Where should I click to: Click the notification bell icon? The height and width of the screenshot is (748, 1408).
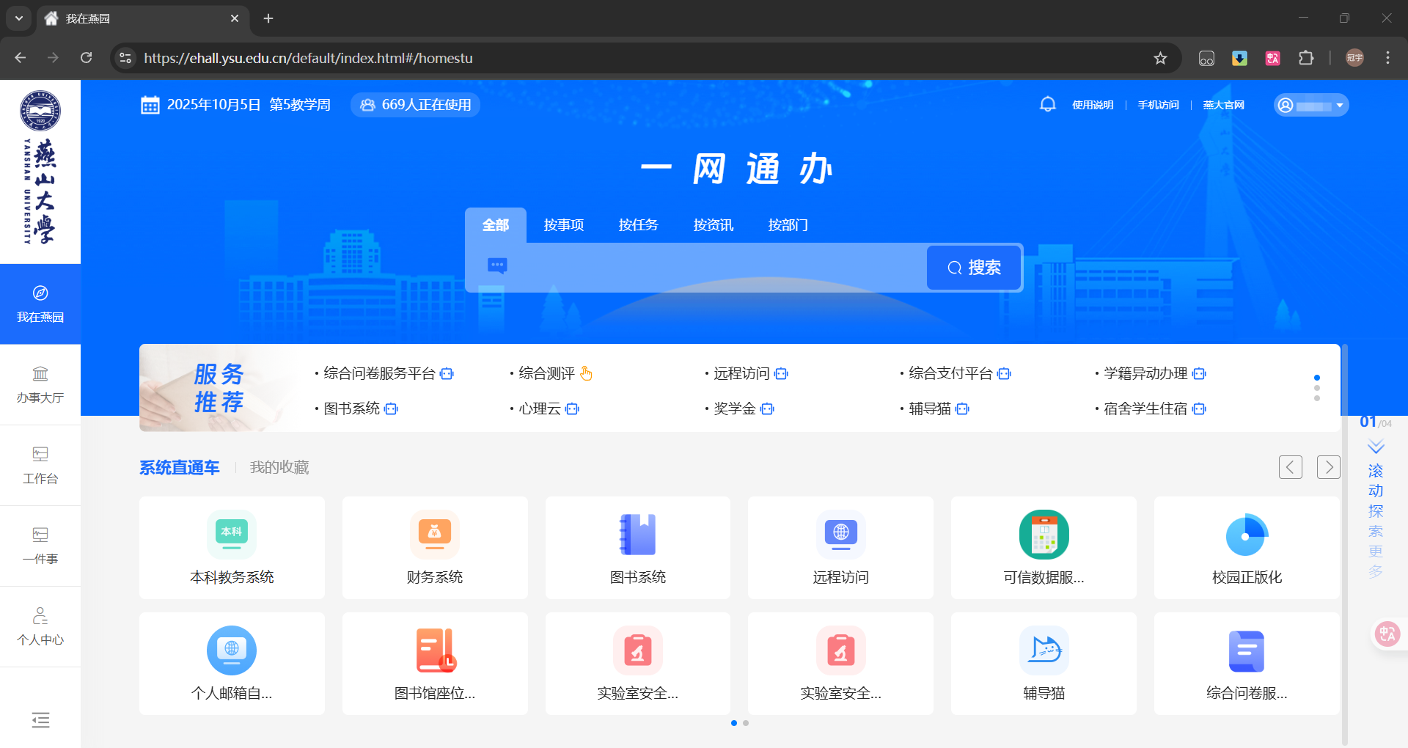coord(1047,104)
